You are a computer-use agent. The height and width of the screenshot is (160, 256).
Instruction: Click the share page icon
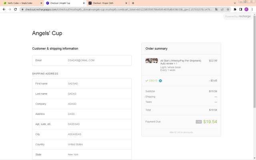click(x=222, y=10)
